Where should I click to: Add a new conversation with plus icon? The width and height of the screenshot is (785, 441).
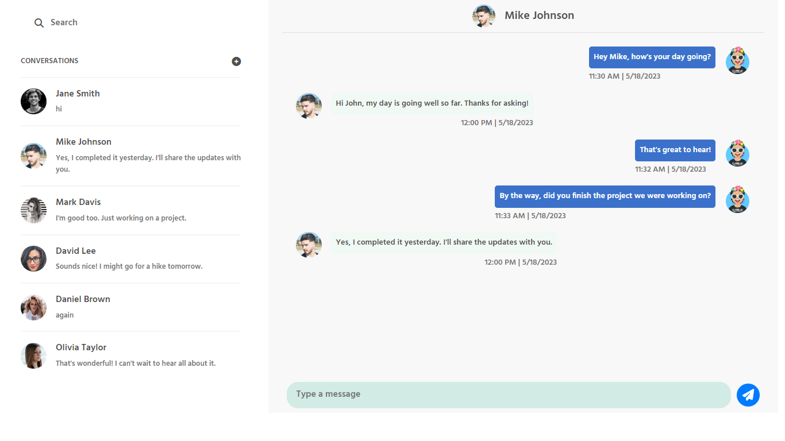pyautogui.click(x=236, y=61)
